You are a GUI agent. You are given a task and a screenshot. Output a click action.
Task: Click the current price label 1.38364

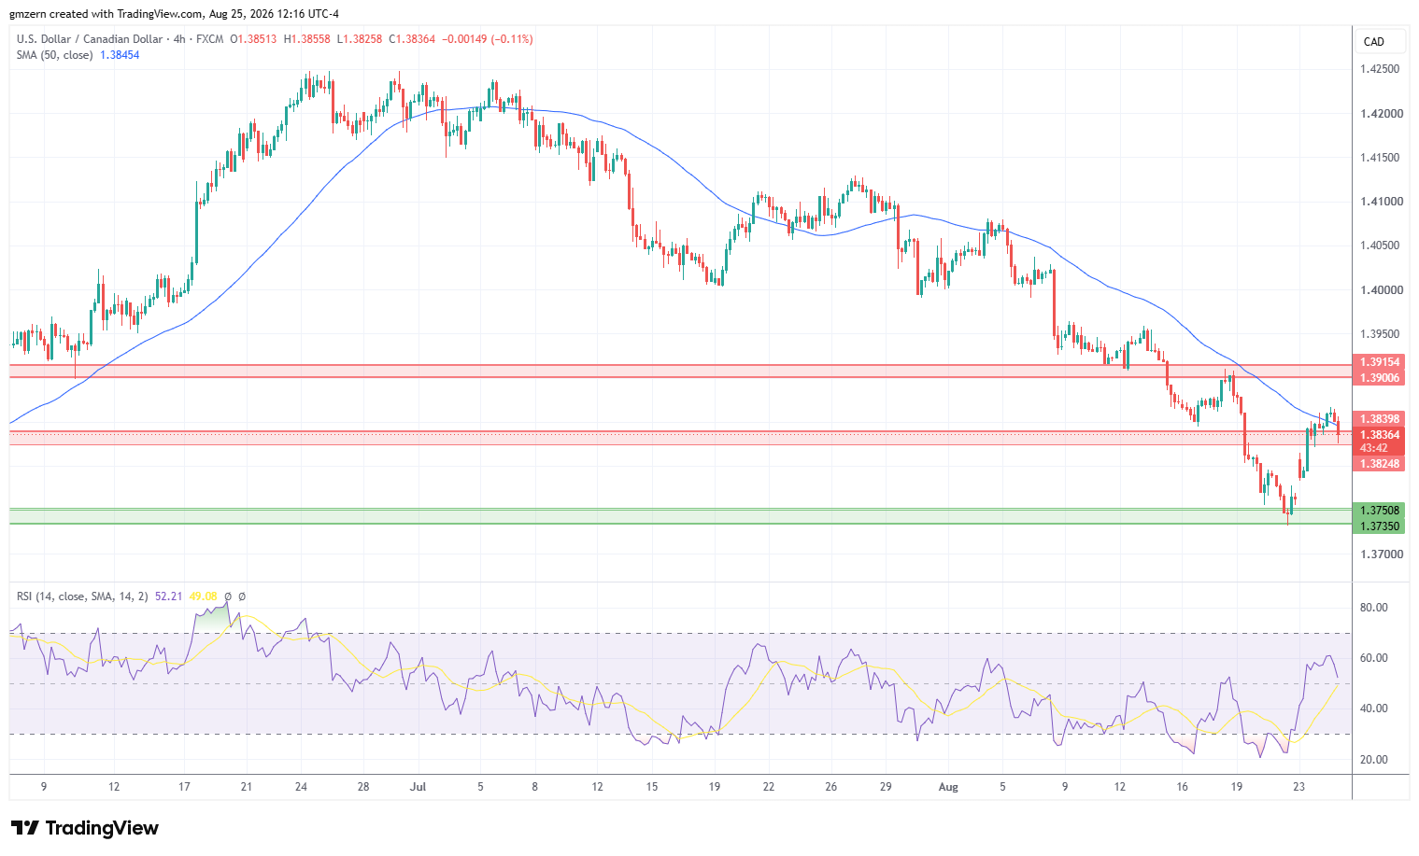point(1379,434)
